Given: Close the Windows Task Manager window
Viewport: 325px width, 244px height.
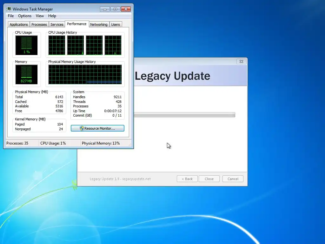Looking at the screenshot, I should [x=126, y=9].
